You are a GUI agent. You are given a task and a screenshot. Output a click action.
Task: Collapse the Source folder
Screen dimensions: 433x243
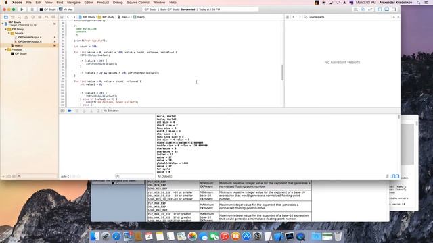coord(9,33)
